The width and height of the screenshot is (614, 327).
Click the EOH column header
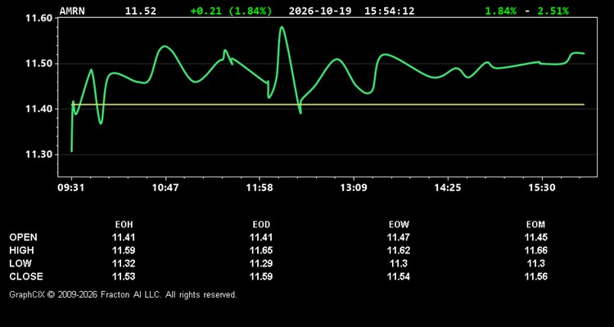point(124,225)
